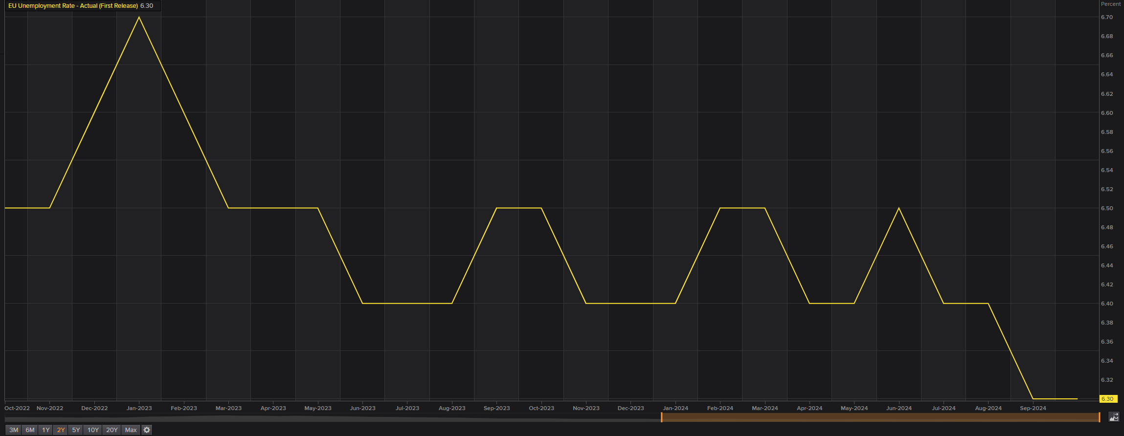Click the Sep-2024 x-axis date label
1124x436 pixels.
(x=1033, y=408)
